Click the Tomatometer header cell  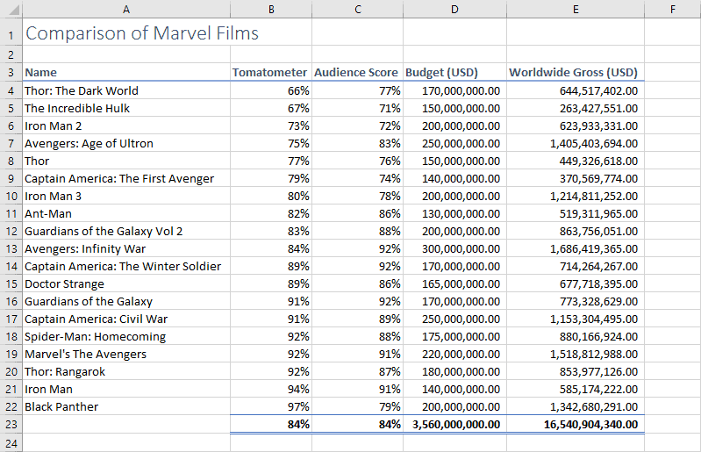click(271, 73)
